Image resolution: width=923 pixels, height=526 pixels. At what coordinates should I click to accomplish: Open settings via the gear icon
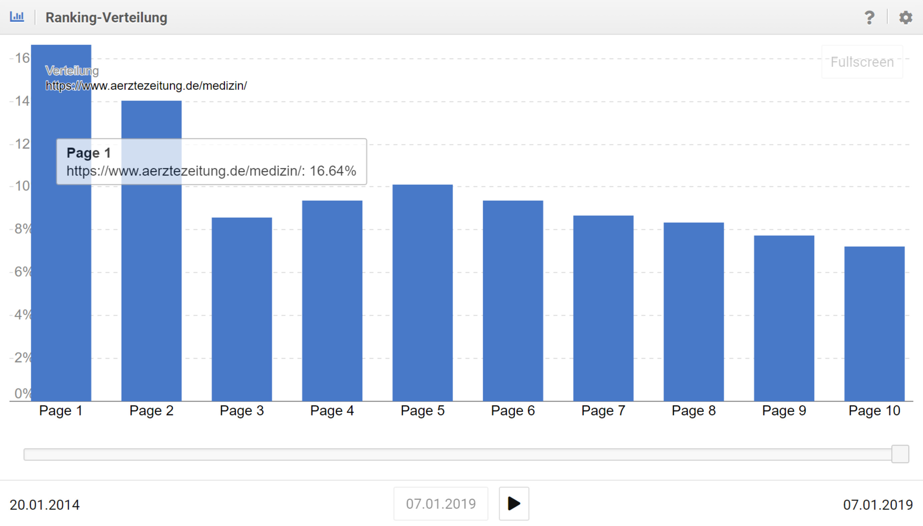[x=905, y=17]
